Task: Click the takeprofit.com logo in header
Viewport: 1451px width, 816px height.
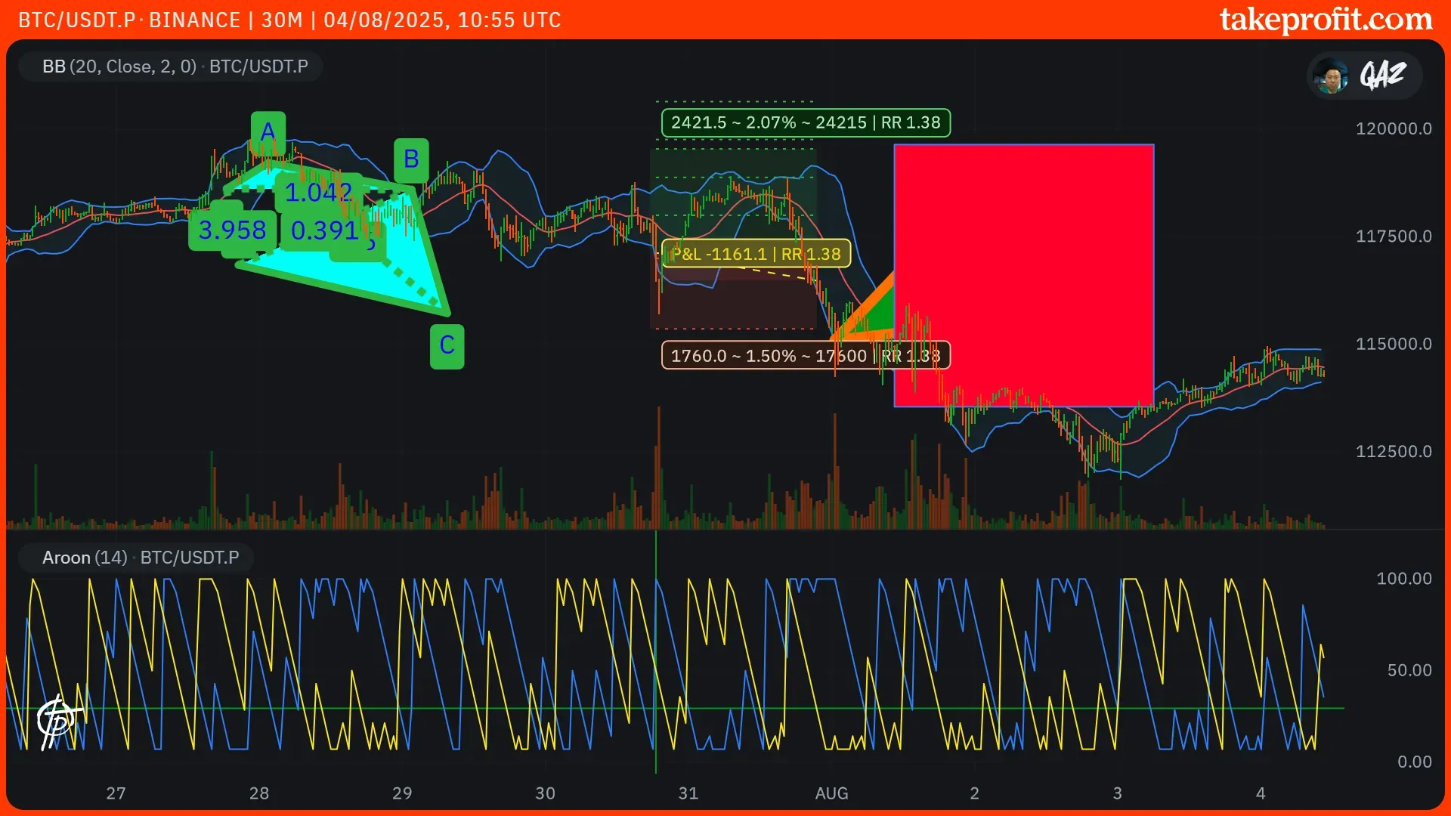Action: click(1326, 20)
